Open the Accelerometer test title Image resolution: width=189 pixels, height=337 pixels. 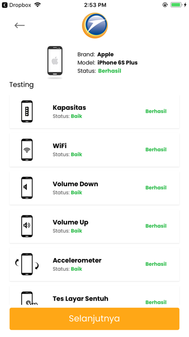(77, 260)
